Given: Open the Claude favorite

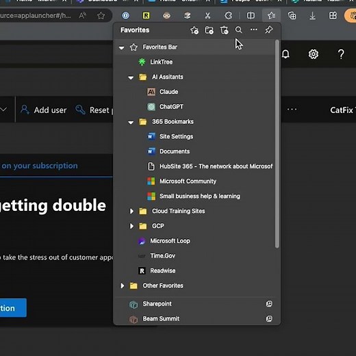Looking at the screenshot, I should [x=195, y=92].
